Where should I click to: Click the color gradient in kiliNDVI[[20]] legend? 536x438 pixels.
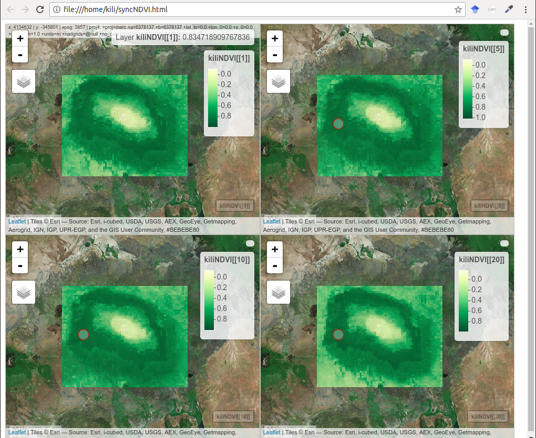(463, 301)
